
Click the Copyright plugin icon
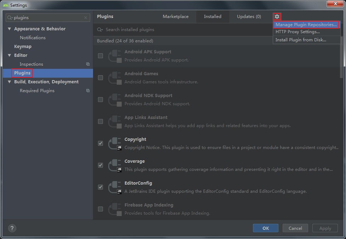[x=115, y=143]
